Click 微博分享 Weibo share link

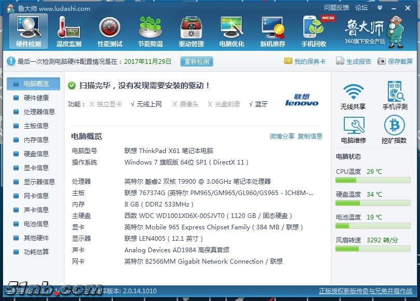pyautogui.click(x=282, y=136)
